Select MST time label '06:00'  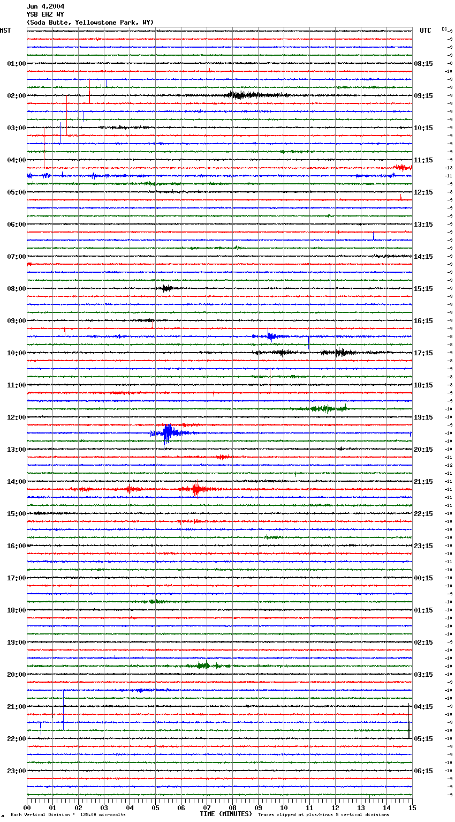(17, 225)
